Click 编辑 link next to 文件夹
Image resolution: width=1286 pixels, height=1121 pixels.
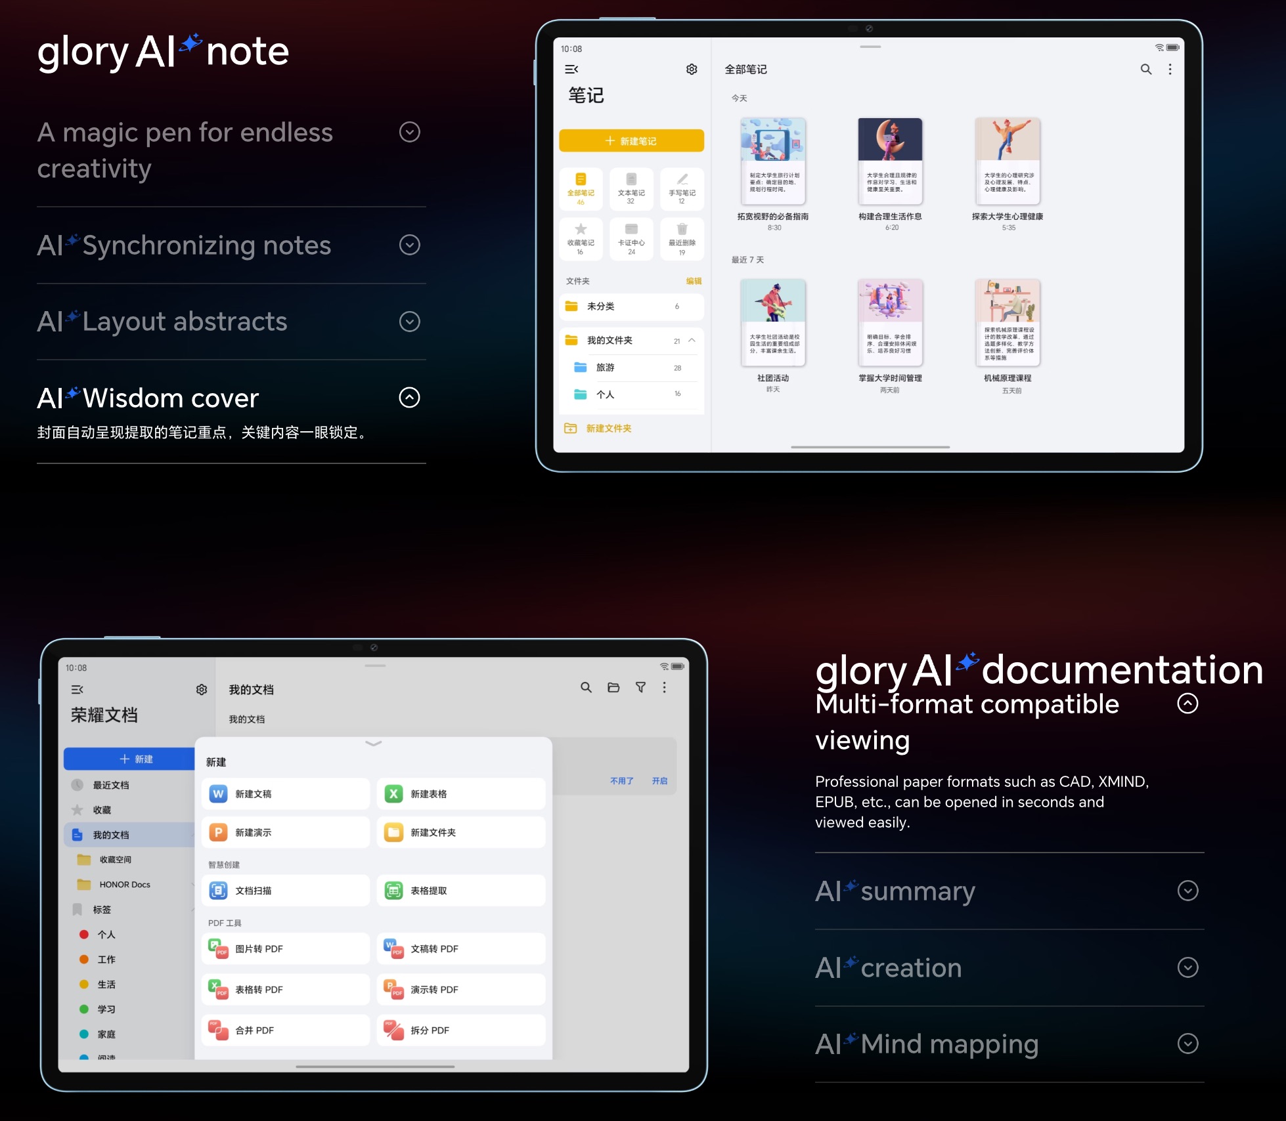pos(694,281)
